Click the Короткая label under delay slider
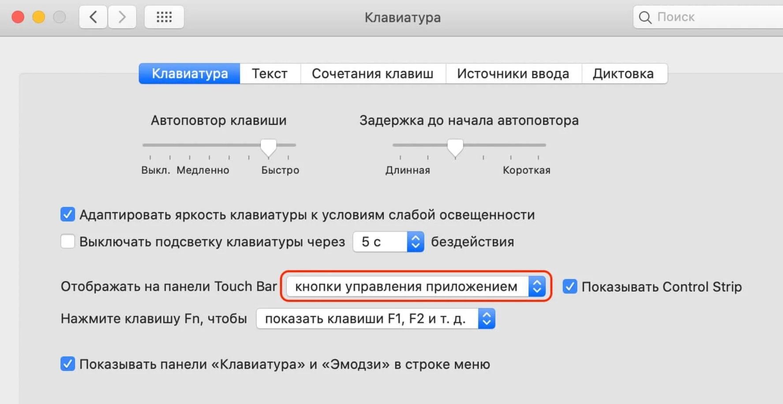 point(527,170)
